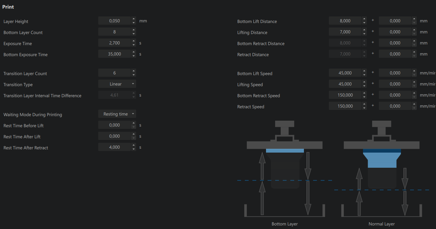Decrease Bottom Layer Count with down arrow

pos(134,33)
